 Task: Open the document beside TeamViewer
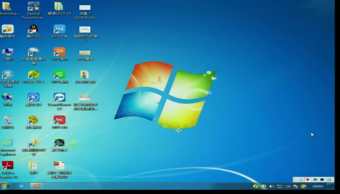pos(85,102)
